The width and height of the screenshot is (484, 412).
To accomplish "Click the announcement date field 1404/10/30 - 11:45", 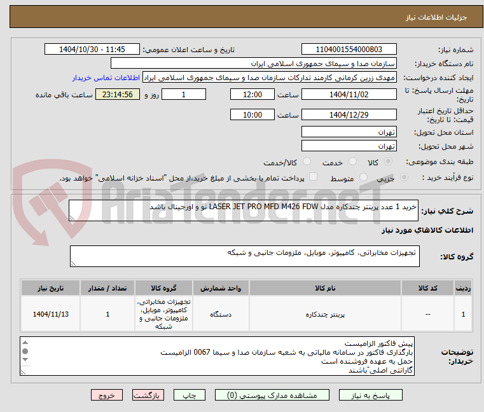I will pos(92,50).
